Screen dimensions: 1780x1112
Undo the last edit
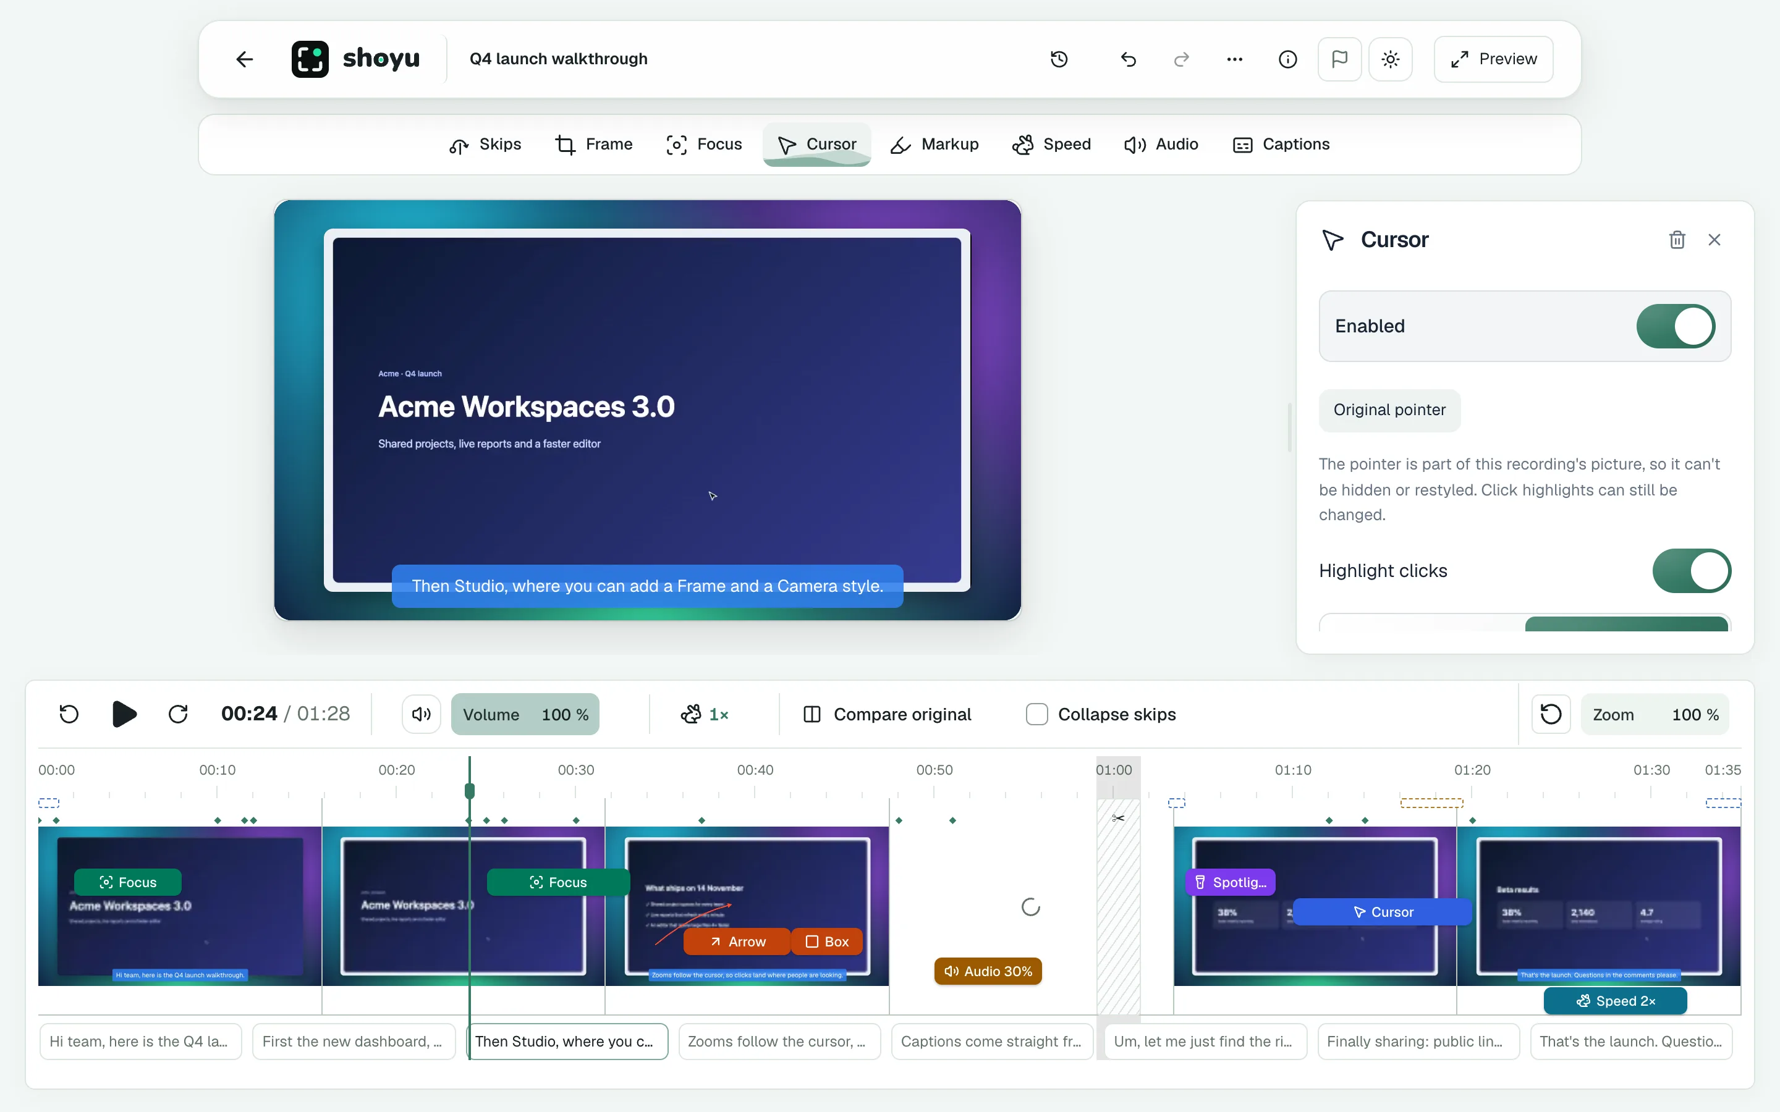1129,59
